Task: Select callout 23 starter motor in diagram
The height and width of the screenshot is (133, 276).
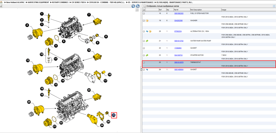Action: pos(89,90)
